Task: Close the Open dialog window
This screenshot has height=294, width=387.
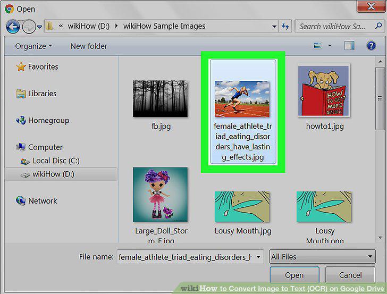Action: point(371,6)
